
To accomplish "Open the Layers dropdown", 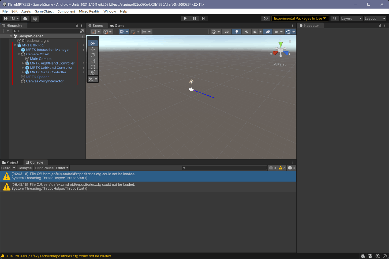I will 351,19.
